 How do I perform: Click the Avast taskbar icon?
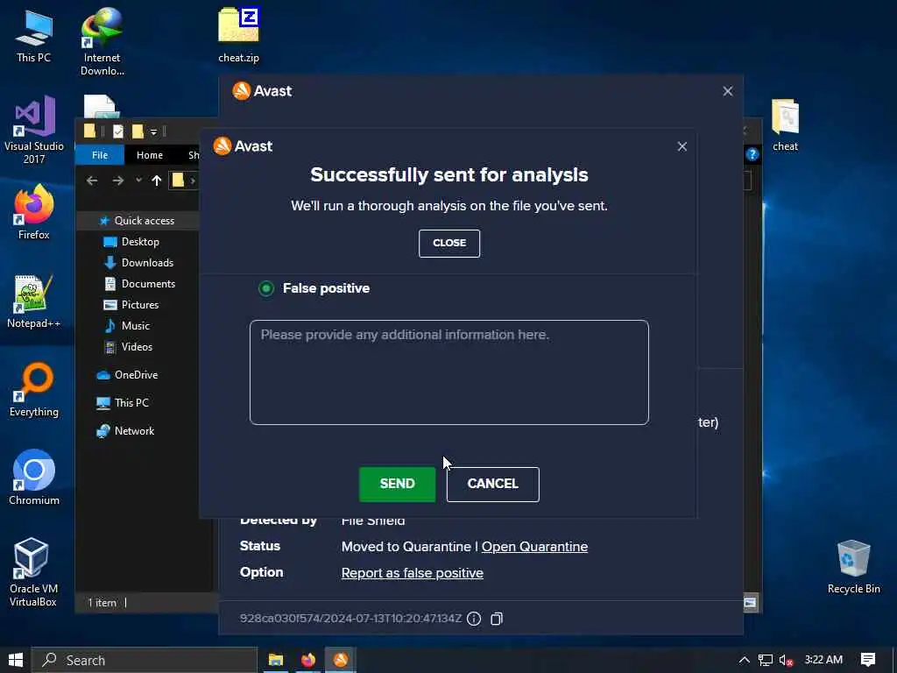(x=341, y=660)
